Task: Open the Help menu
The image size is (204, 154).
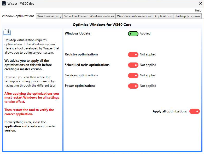Action: (198, 10)
